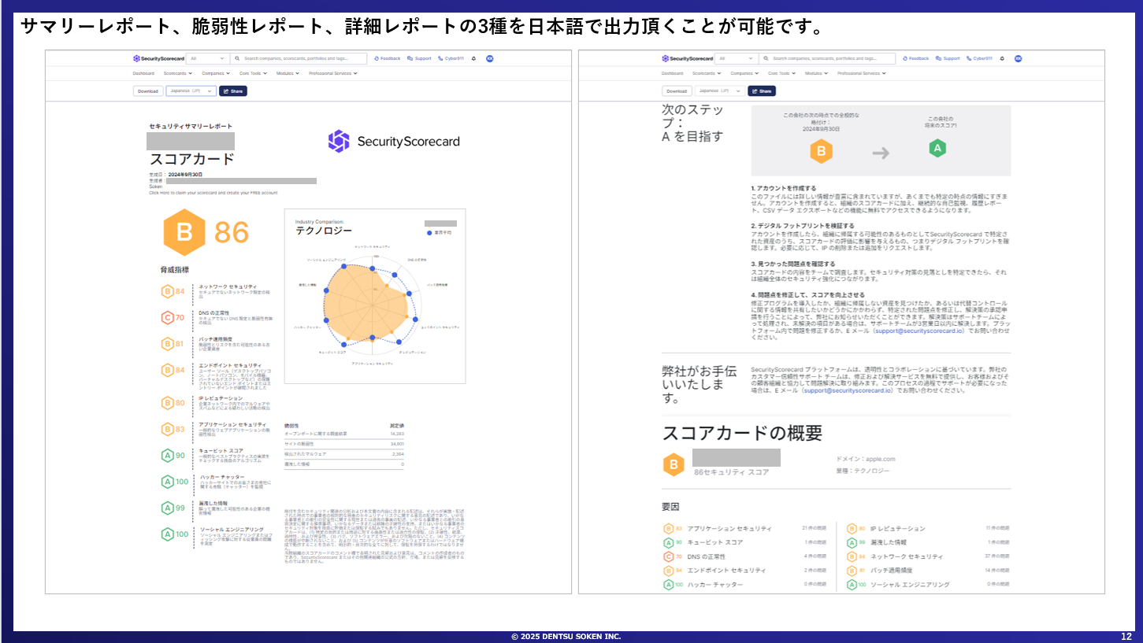This screenshot has height=643, width=1143.
Task: Click support email link in 弊社がお手伝い section
Action: (x=848, y=390)
